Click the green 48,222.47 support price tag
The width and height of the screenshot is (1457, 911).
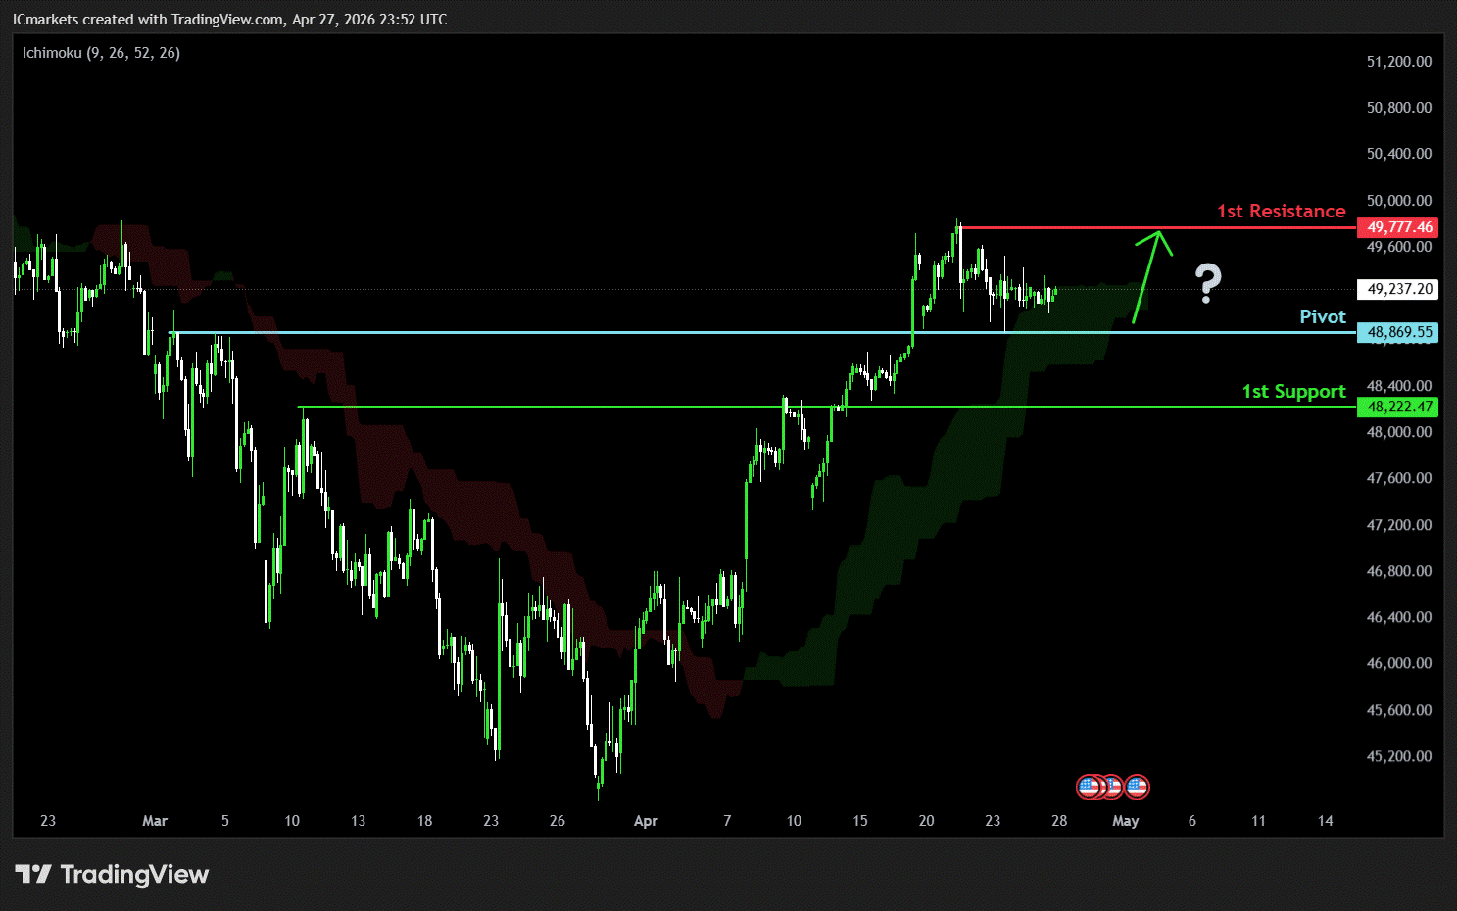[x=1398, y=407]
